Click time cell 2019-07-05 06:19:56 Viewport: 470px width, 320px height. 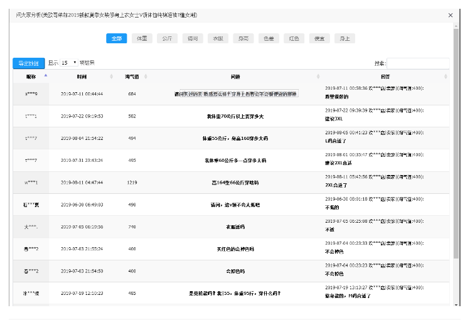(82, 227)
